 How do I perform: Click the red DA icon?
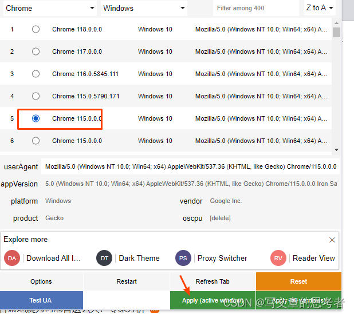[x=12, y=258]
